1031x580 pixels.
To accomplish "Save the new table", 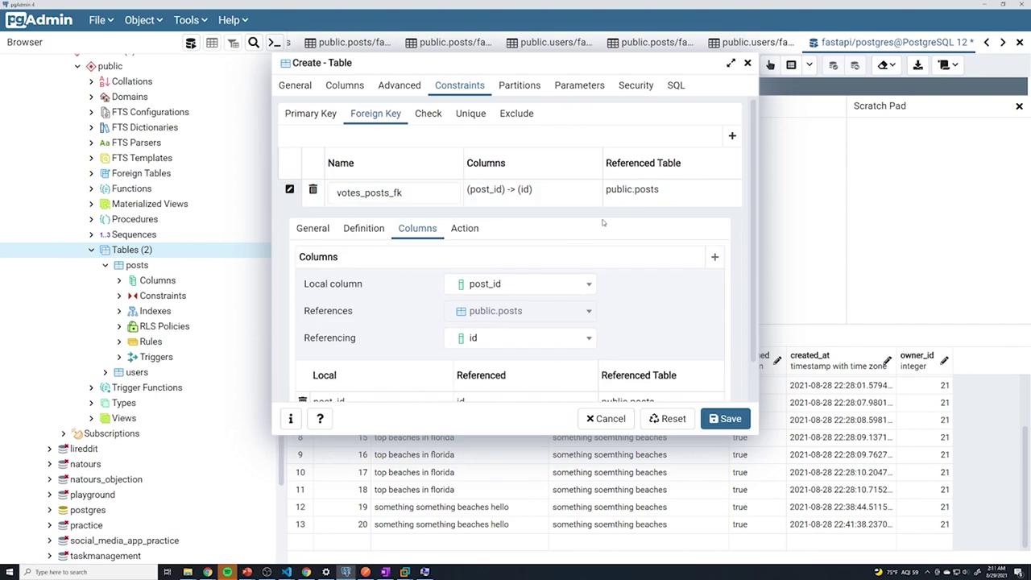I will click(726, 419).
